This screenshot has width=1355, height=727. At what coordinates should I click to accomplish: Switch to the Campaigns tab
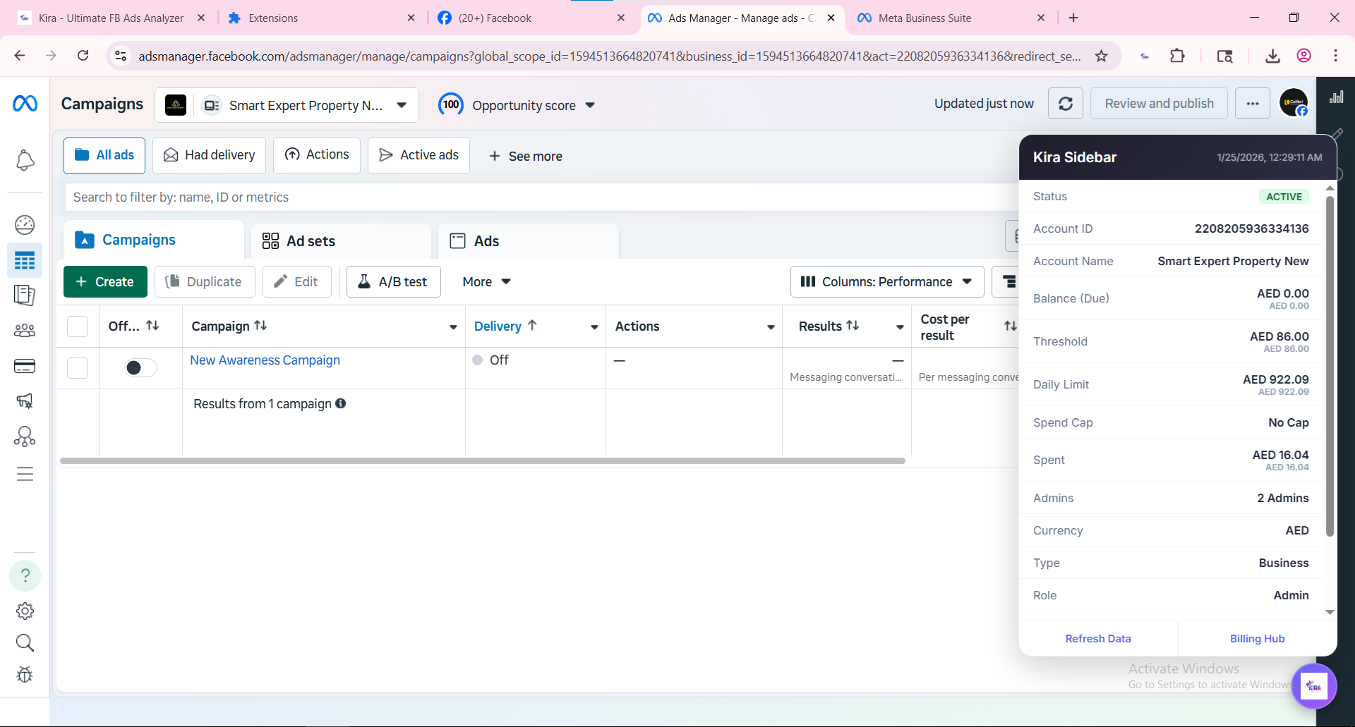pyautogui.click(x=153, y=240)
